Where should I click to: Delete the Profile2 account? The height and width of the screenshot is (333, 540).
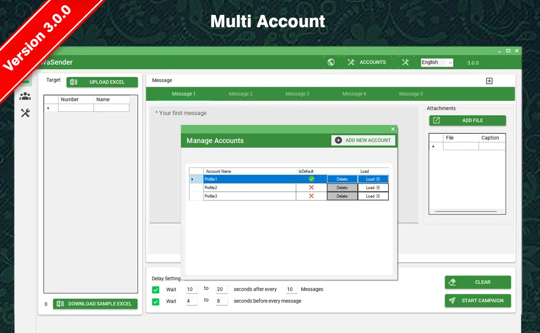coord(342,188)
